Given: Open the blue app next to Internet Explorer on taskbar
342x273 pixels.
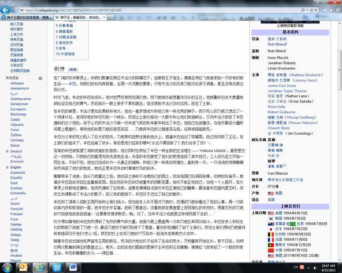Looking at the screenshot, I should point(57,267).
